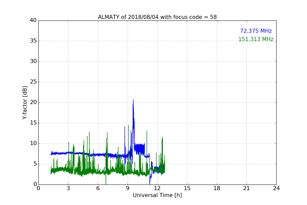Click the y-axis tick label 40
The width and height of the screenshot is (307, 205).
(33, 20)
